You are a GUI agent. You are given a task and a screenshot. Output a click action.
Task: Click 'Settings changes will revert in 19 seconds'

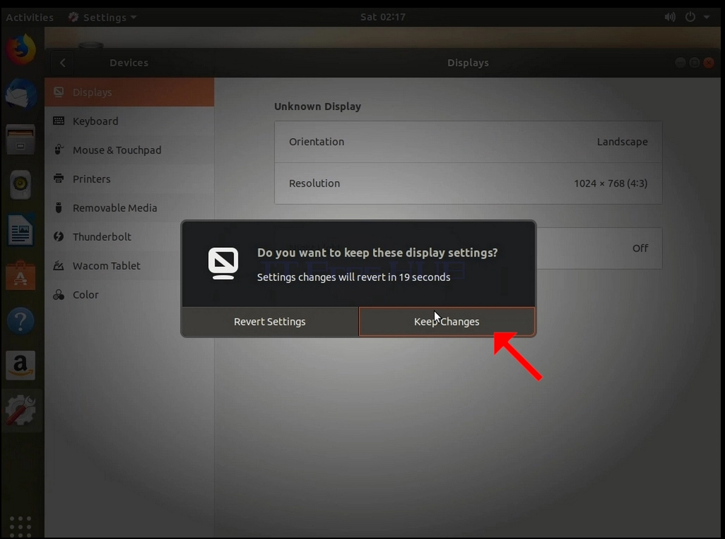pyautogui.click(x=354, y=277)
